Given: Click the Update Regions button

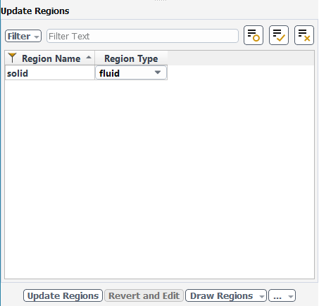Looking at the screenshot, I should click(x=63, y=295).
